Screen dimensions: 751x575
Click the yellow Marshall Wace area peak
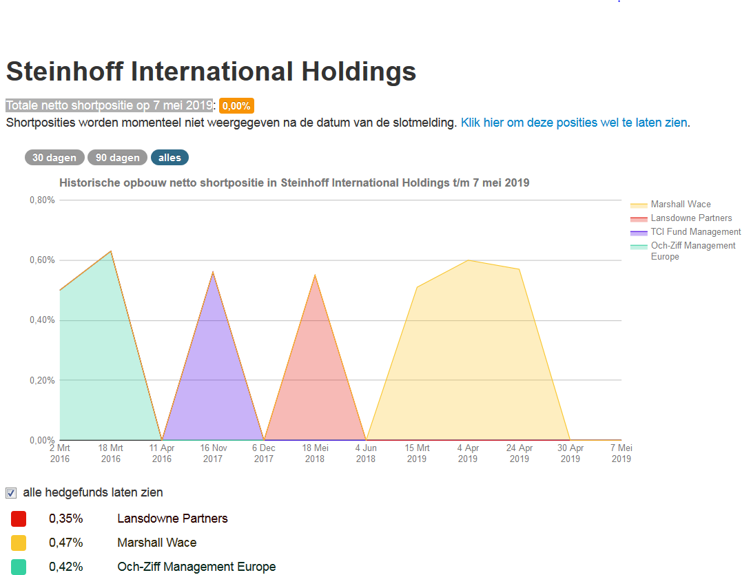tap(469, 262)
